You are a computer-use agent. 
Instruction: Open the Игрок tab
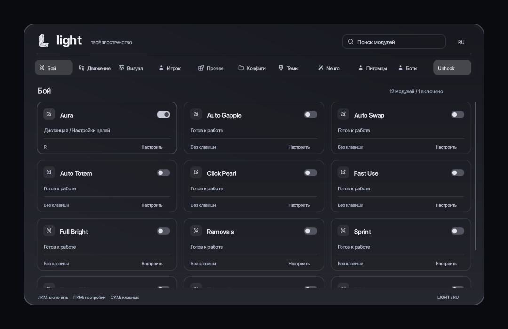pyautogui.click(x=170, y=68)
